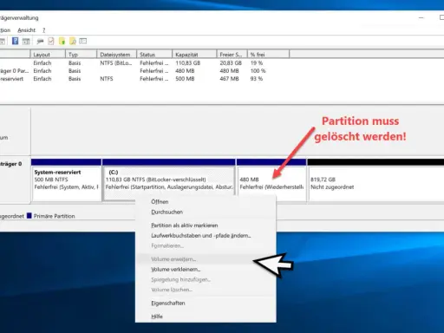Sort by the Status column header
Screen dimensions: 444x333
[x=154, y=55]
